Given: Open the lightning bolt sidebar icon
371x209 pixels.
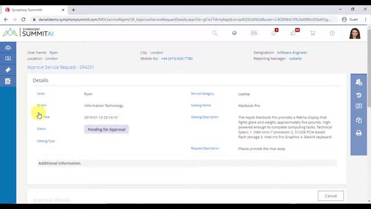Looking at the screenshot, I should [8, 70].
